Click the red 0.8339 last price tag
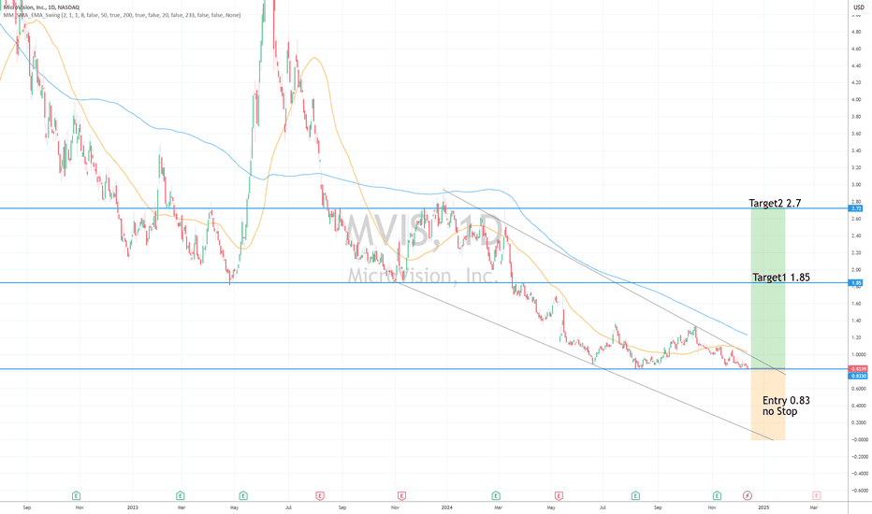This screenshot has height=514, width=872. coord(858,369)
